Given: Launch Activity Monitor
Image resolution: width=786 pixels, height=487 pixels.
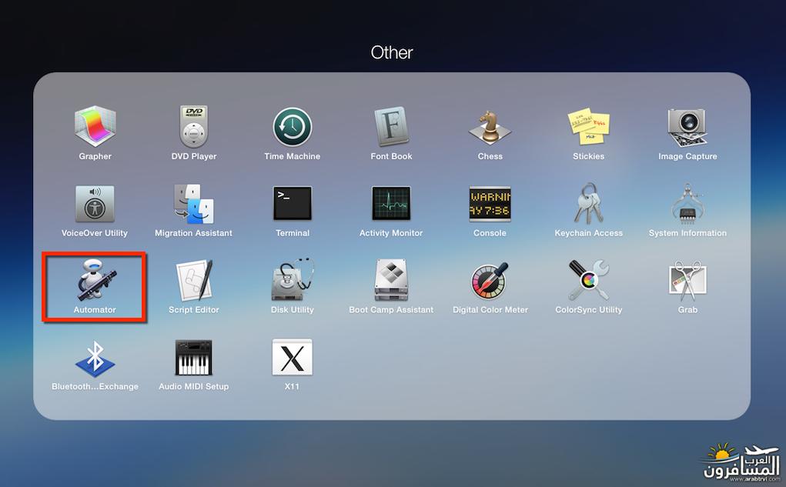Looking at the screenshot, I should [391, 203].
